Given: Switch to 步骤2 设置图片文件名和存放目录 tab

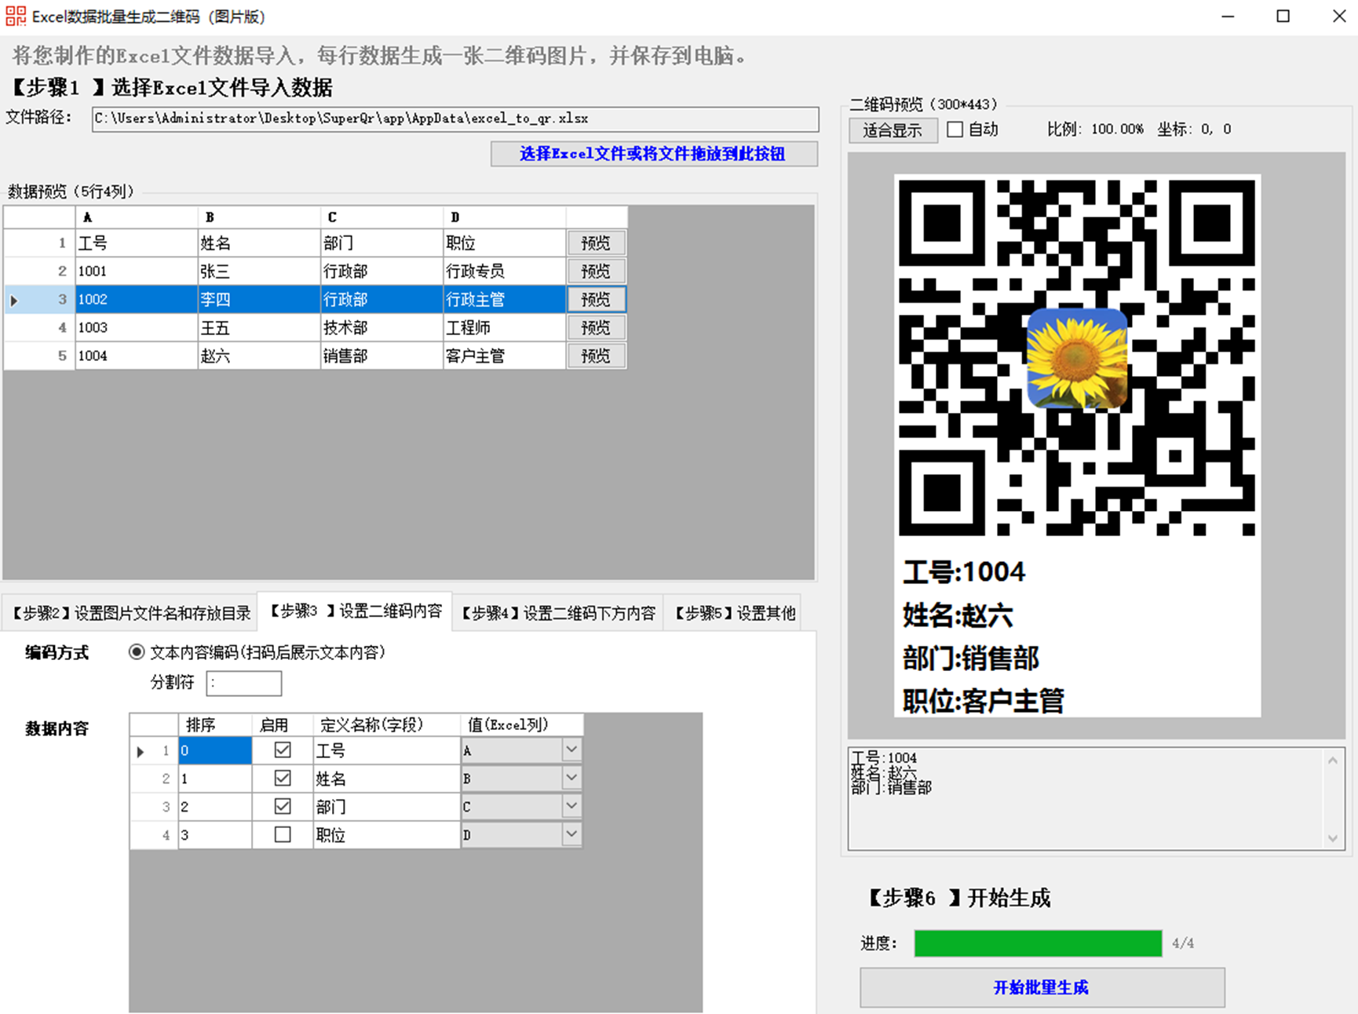Looking at the screenshot, I should click(x=130, y=614).
